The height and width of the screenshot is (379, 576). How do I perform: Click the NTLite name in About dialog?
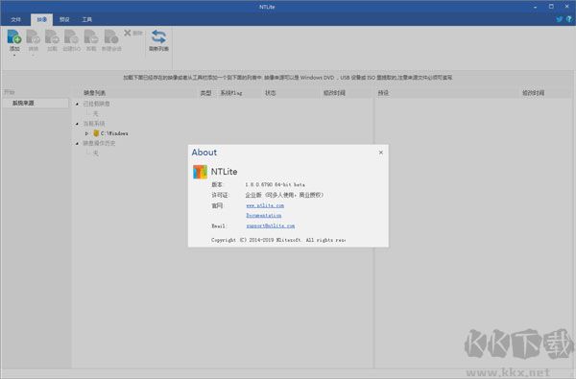(224, 172)
